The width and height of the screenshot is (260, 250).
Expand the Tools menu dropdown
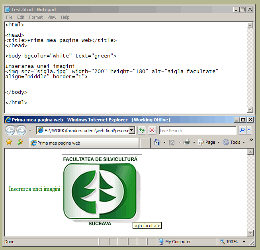pyautogui.click(x=235, y=142)
